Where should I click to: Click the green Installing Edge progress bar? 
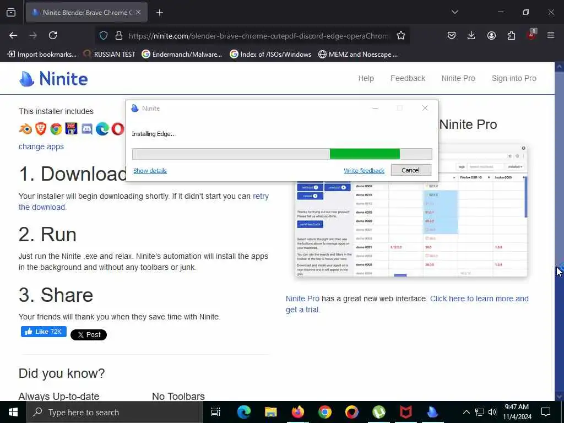point(281,154)
